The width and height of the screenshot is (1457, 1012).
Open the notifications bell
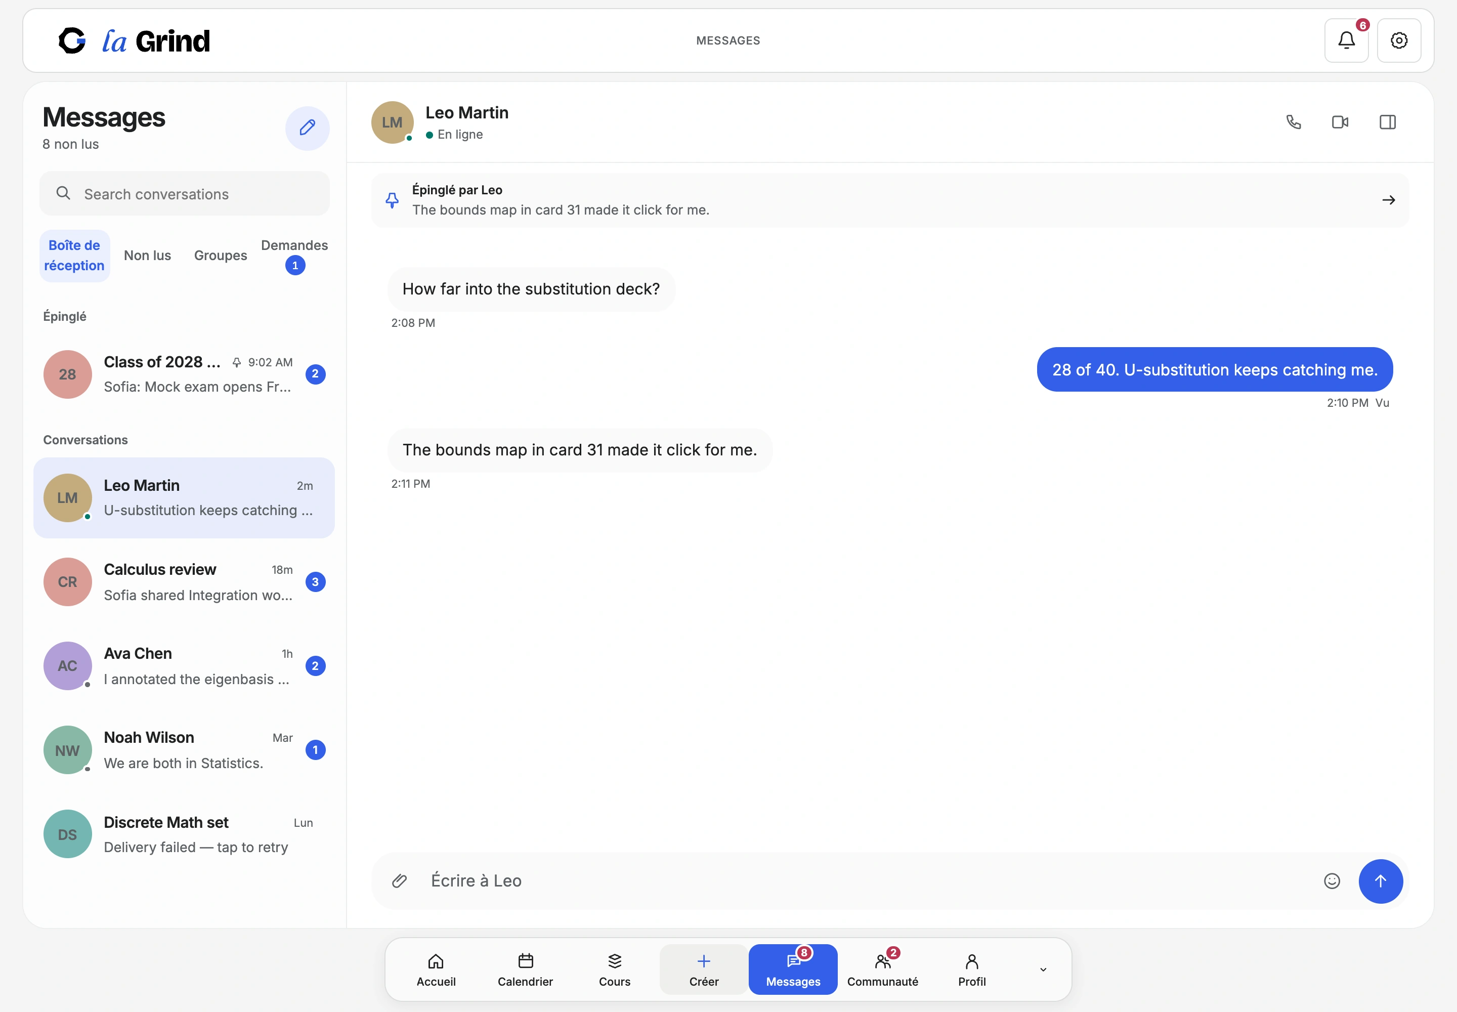[1346, 40]
